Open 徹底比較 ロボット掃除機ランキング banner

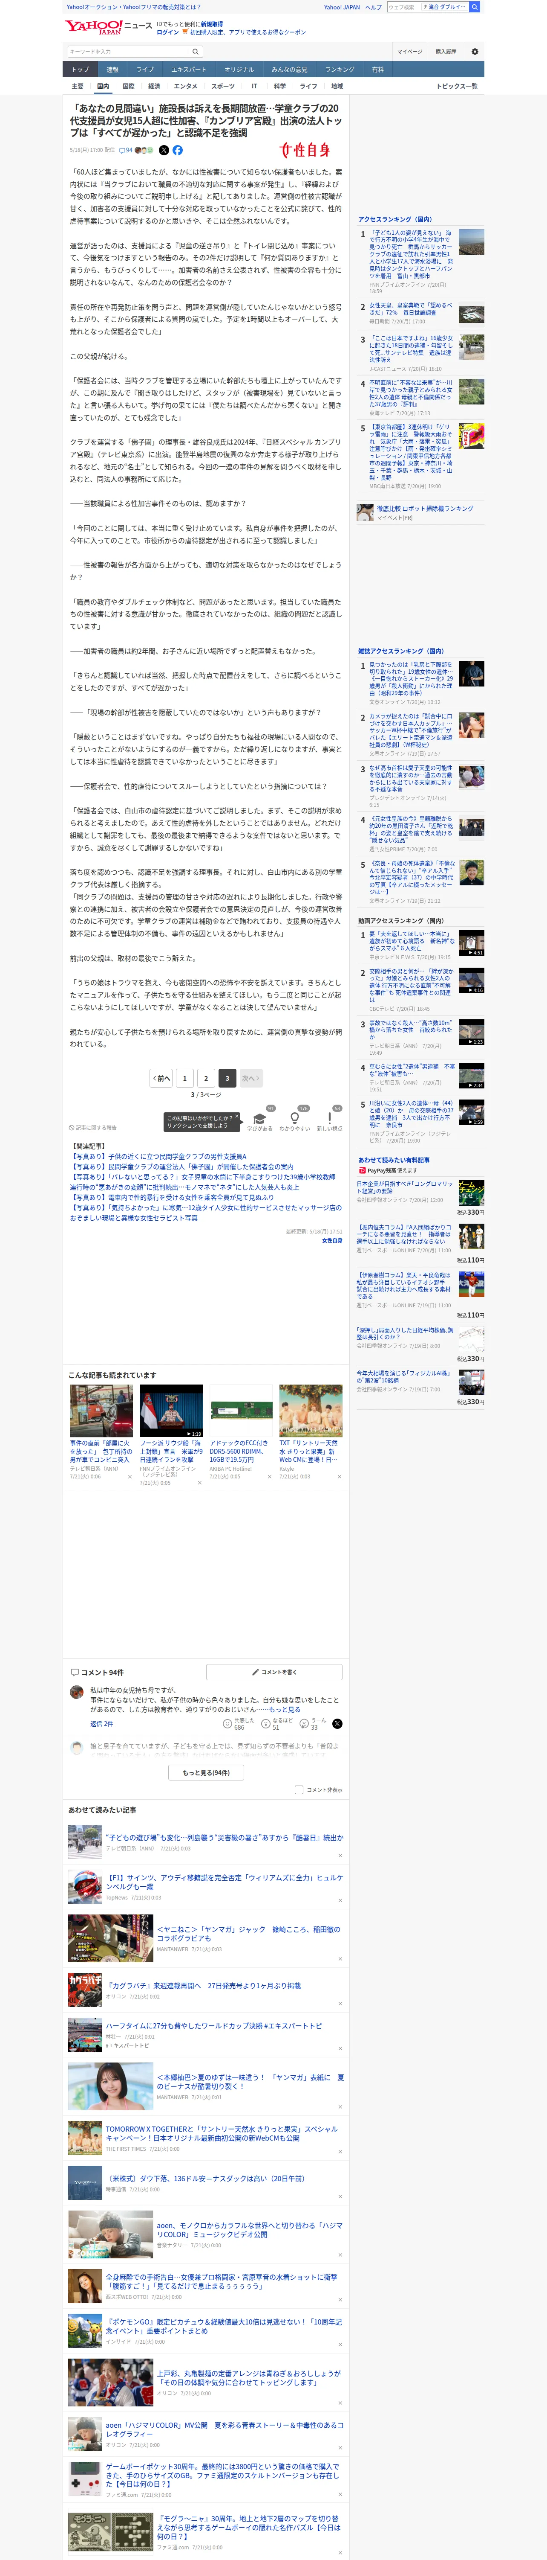420,512
